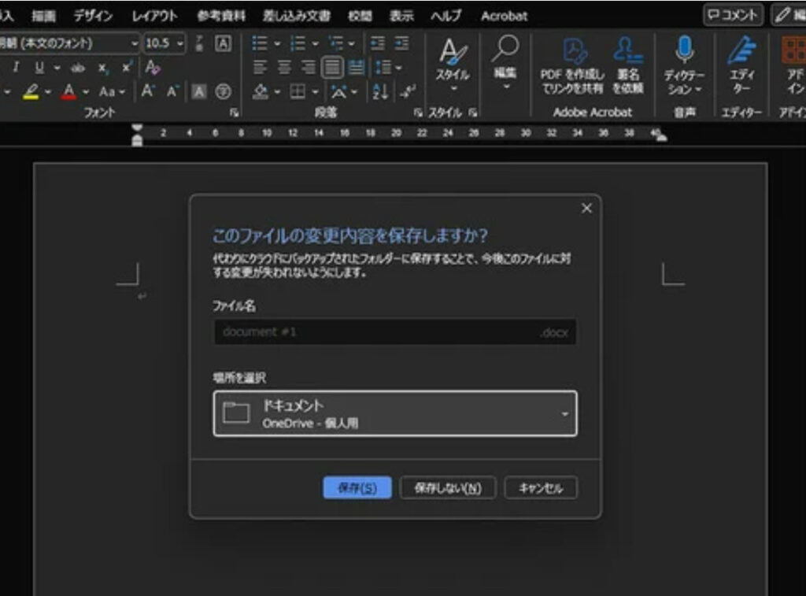Click the clear formatting icon

point(153,68)
